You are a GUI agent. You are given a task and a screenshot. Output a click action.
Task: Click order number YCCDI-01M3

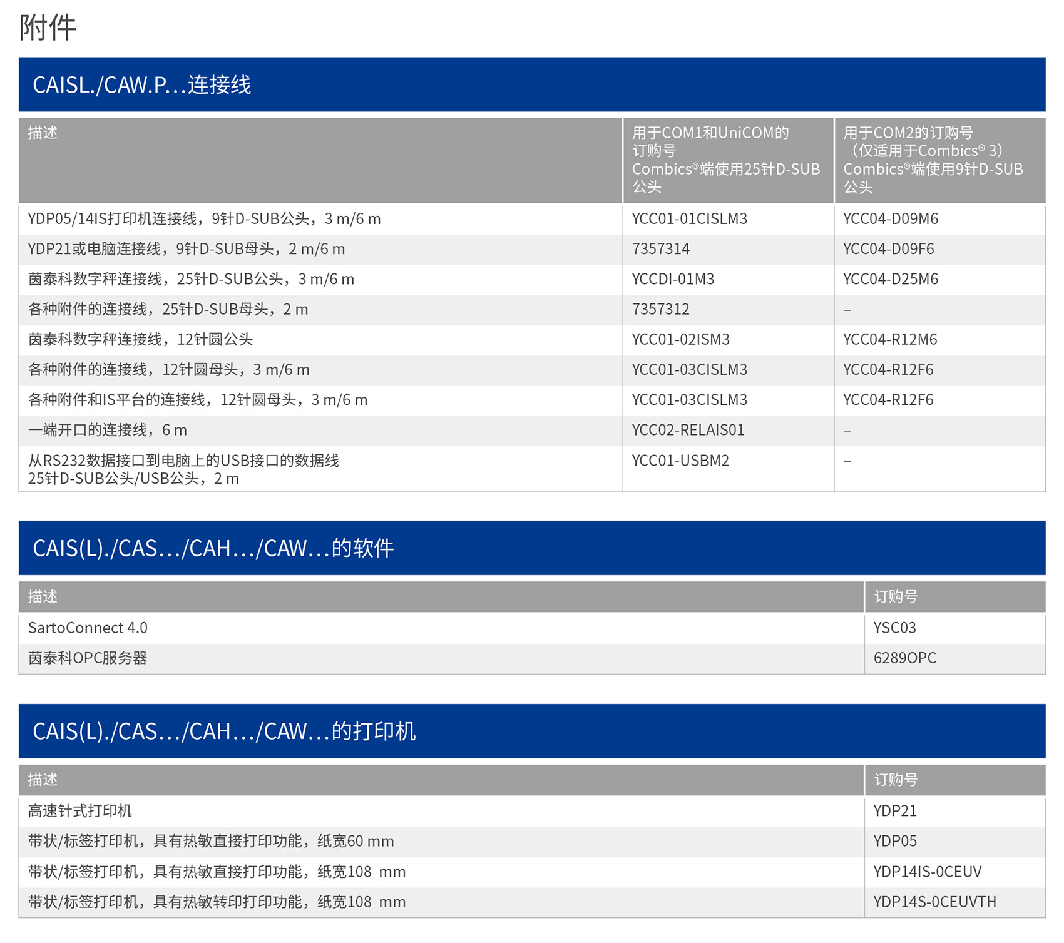(673, 279)
